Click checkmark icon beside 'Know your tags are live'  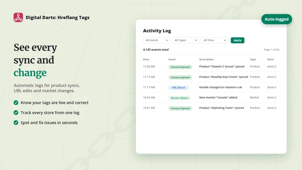tap(16, 103)
